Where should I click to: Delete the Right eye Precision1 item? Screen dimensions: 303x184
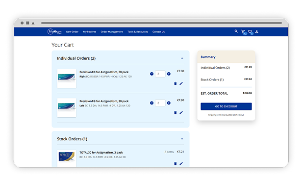coord(175,83)
